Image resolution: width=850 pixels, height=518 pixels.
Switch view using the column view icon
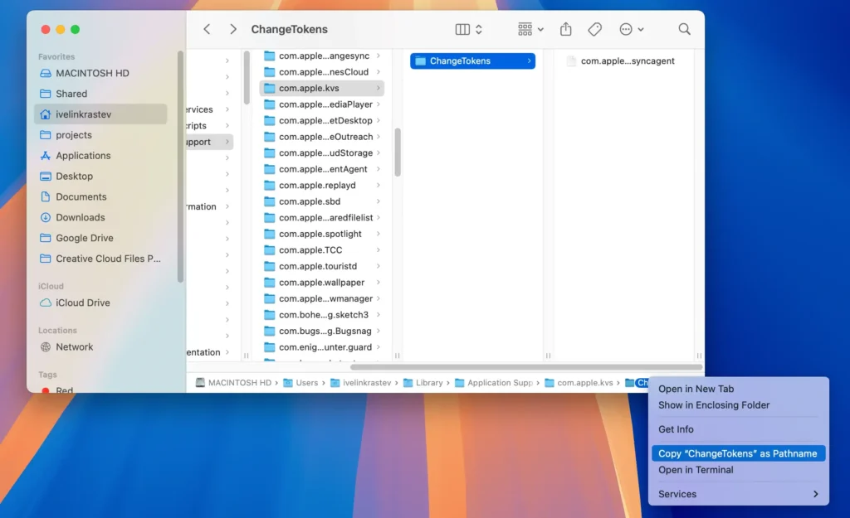coord(462,29)
